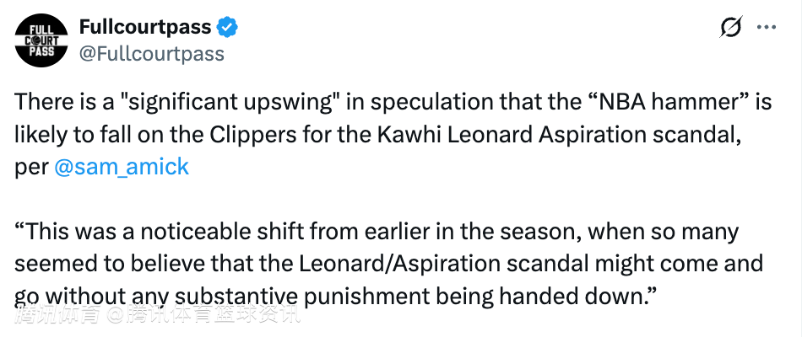This screenshot has height=337, width=802.
Task: Open Grok explain icon on tweet
Action: coord(731,28)
